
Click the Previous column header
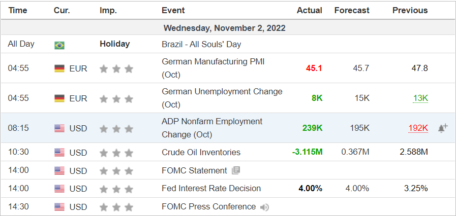pyautogui.click(x=410, y=11)
